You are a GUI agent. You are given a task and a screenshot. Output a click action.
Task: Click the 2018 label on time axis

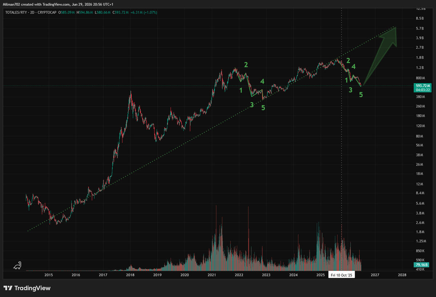coord(130,275)
